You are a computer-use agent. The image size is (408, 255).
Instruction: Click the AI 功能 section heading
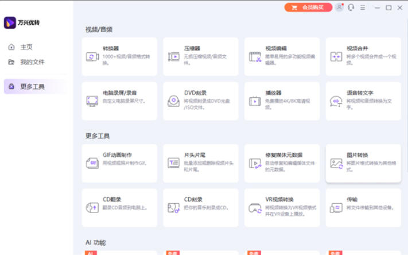tap(95, 242)
